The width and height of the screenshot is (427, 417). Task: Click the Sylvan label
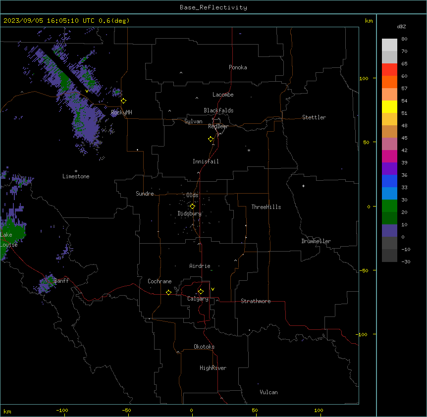coord(193,121)
